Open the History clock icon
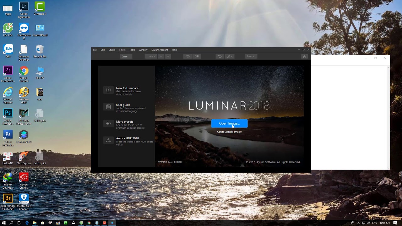Viewport: 402px width, 226px height. (x=228, y=56)
